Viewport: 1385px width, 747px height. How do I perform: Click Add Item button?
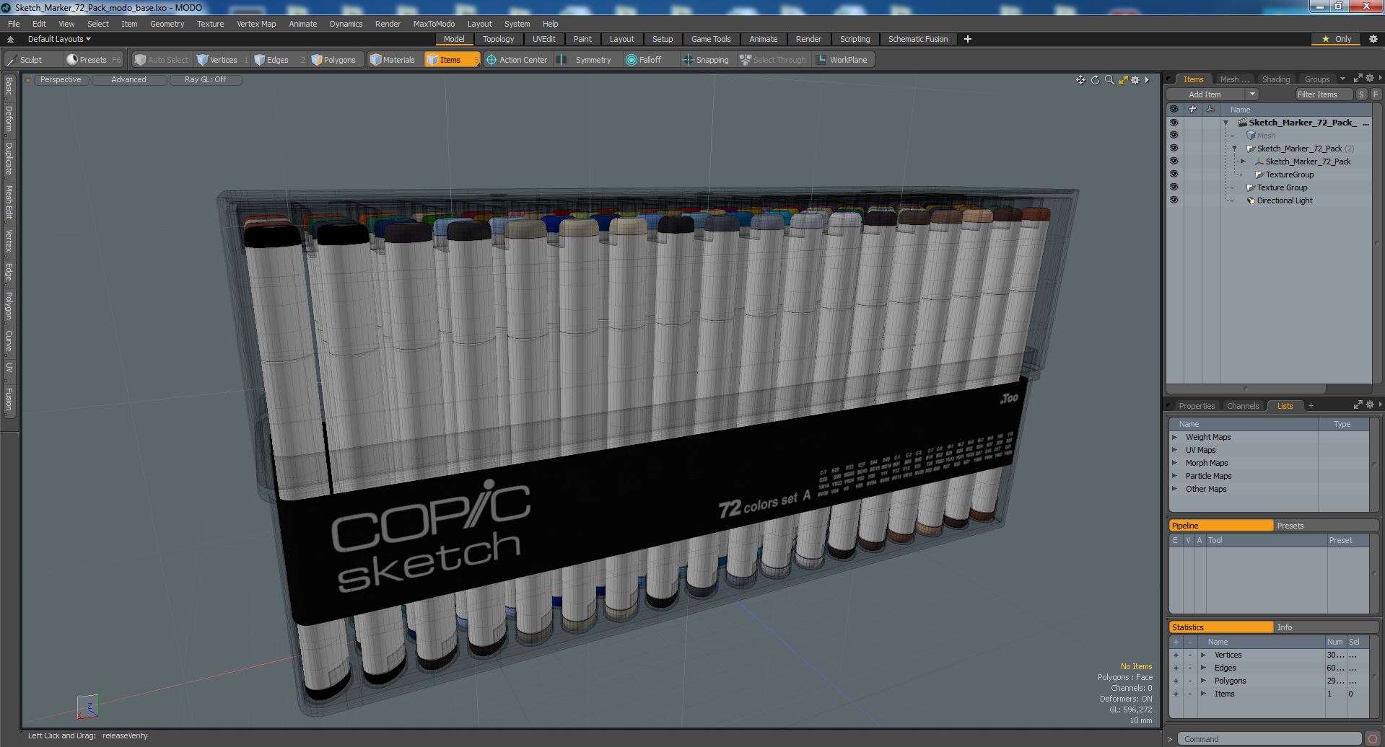[x=1205, y=94]
